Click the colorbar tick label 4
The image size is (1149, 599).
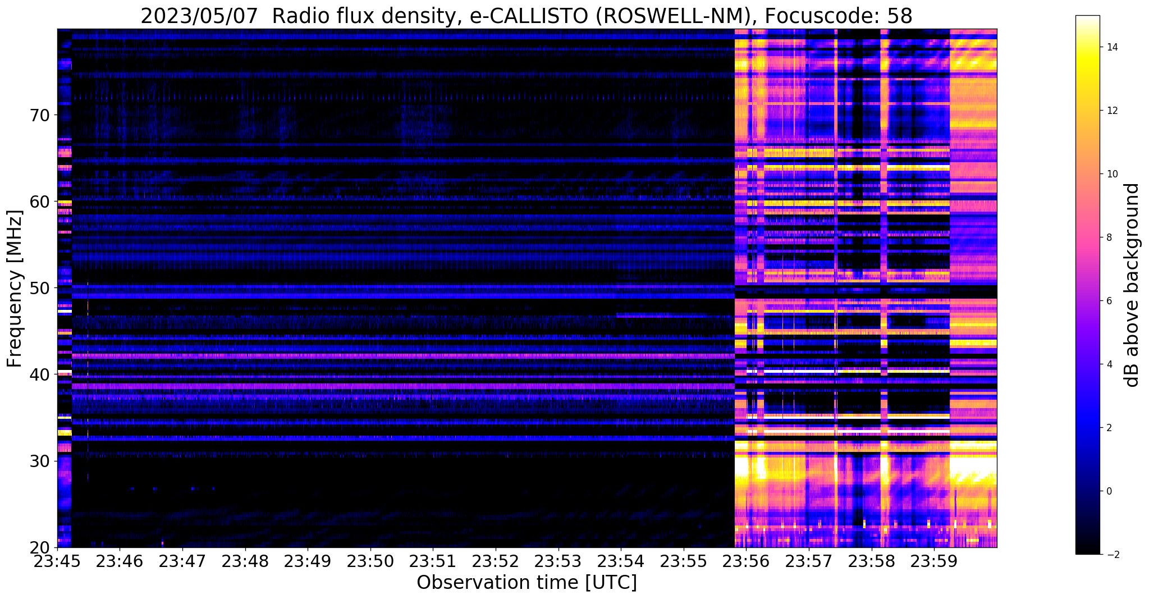(x=1109, y=364)
